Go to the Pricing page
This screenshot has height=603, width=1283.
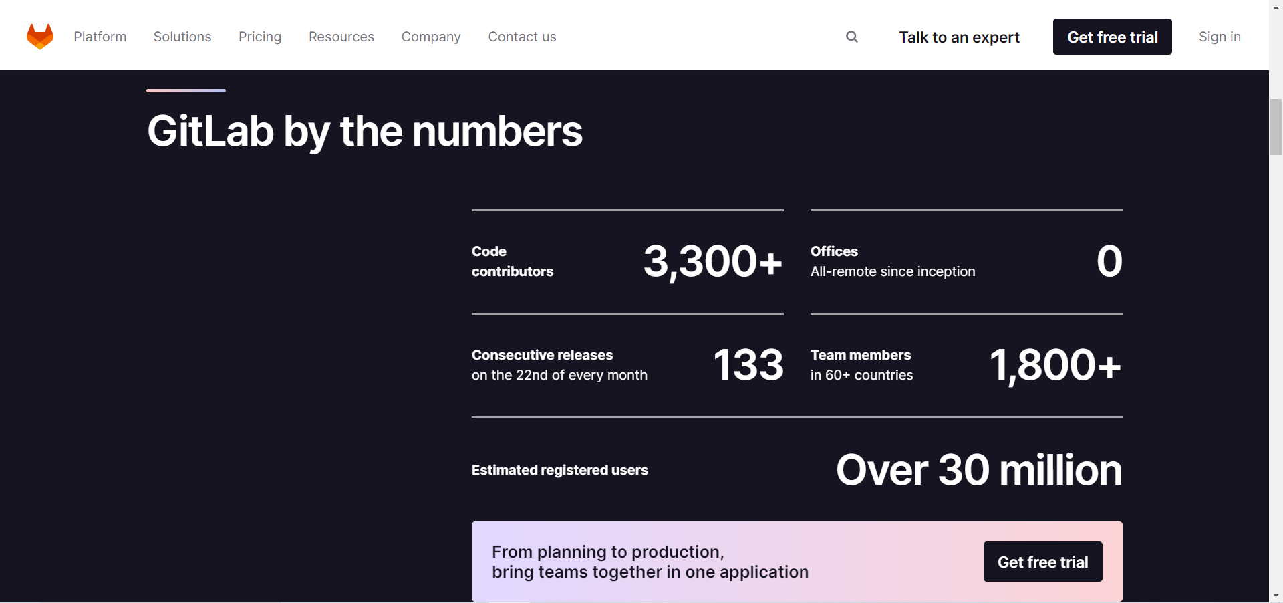(x=260, y=37)
